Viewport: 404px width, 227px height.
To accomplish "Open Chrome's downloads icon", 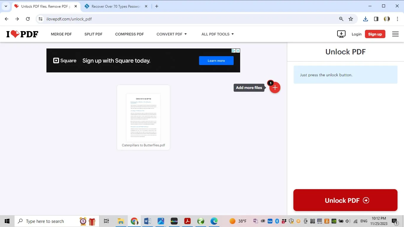I will [365, 19].
